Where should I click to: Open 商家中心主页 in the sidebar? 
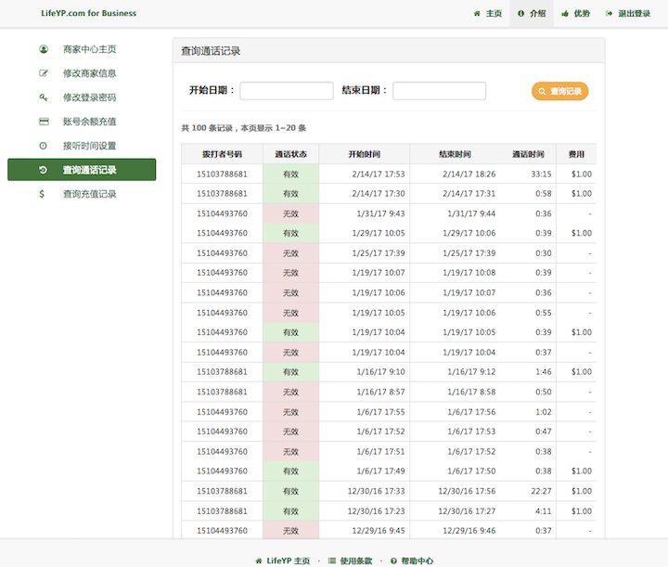(x=82, y=49)
